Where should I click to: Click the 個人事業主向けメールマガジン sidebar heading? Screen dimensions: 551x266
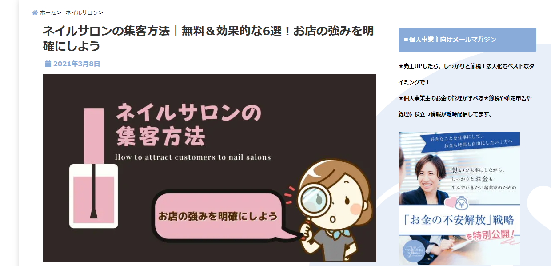coord(467,40)
